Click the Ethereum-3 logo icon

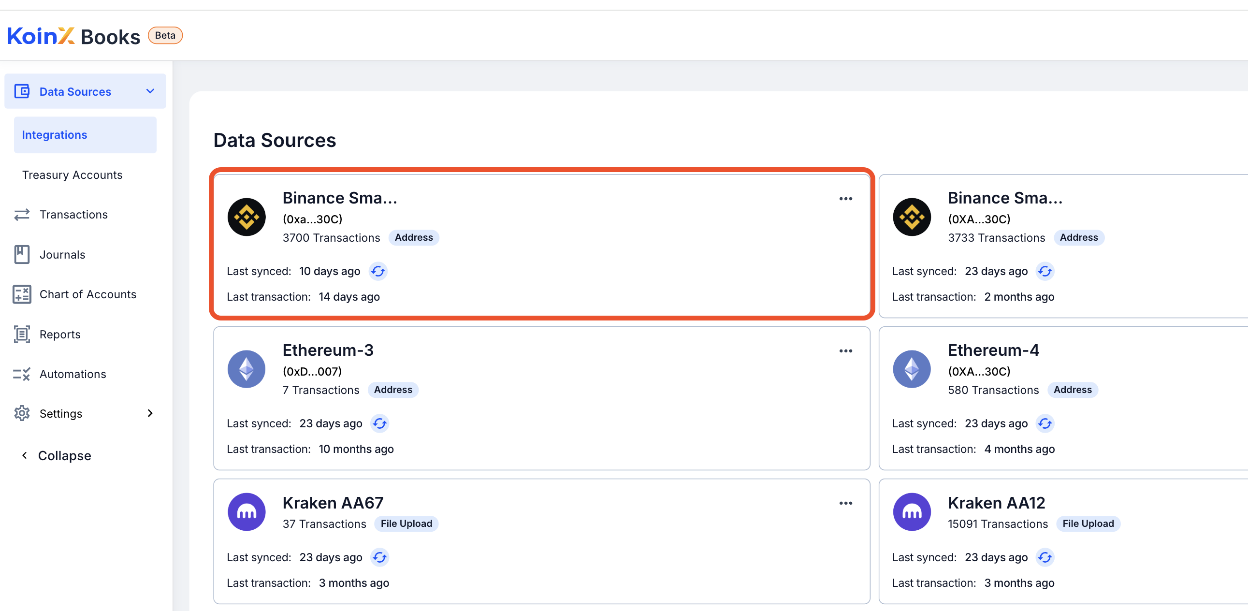(x=247, y=369)
